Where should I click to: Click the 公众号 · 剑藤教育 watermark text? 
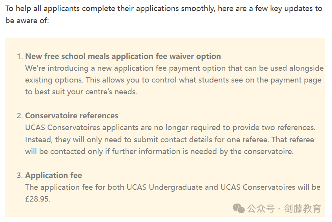284,209
